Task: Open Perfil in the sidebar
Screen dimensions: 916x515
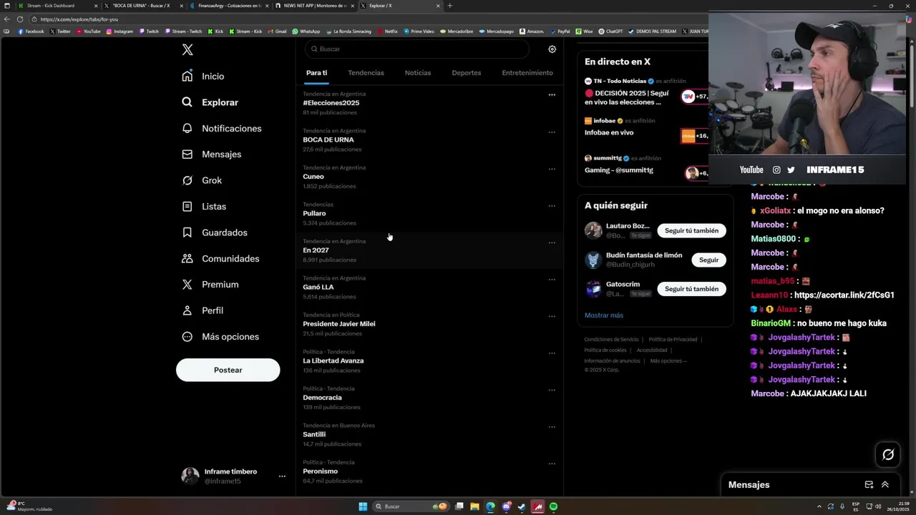Action: click(x=203, y=310)
